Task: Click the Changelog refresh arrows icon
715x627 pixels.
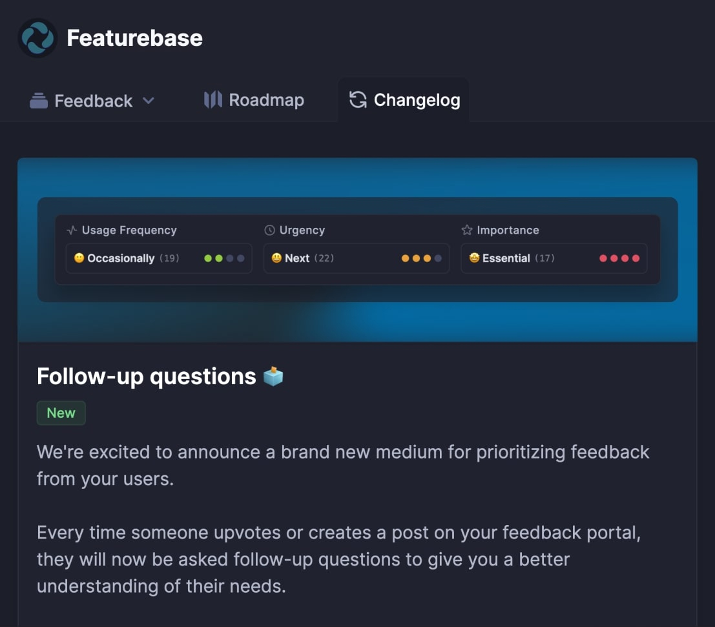Action: 358,100
